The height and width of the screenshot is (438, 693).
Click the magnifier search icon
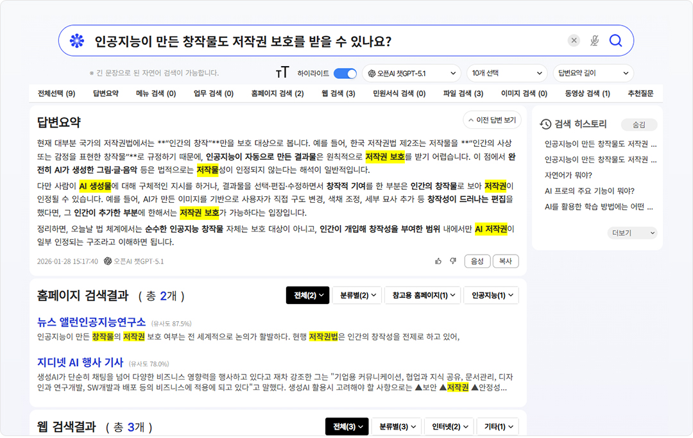point(615,41)
